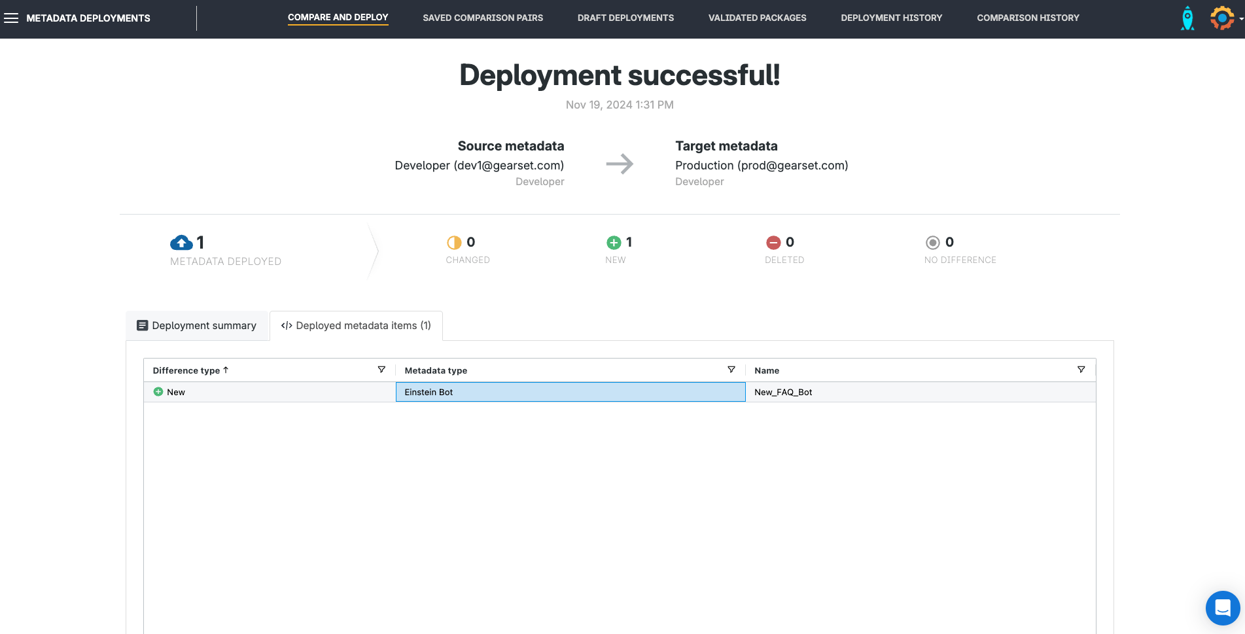Open Name column filter

point(1081,370)
